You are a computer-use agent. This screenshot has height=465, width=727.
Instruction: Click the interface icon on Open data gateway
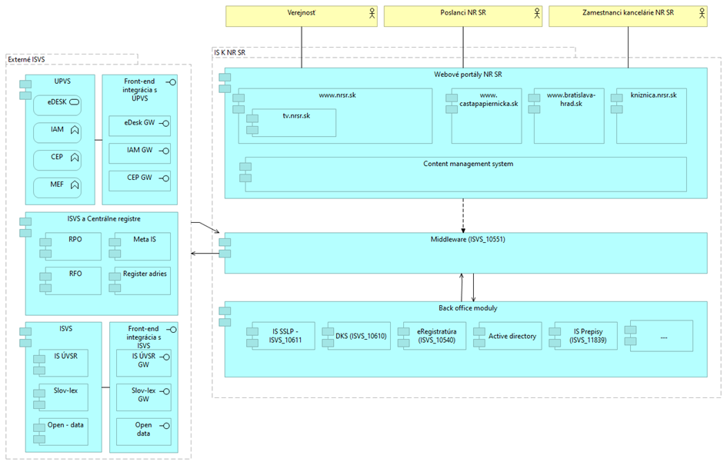point(165,425)
